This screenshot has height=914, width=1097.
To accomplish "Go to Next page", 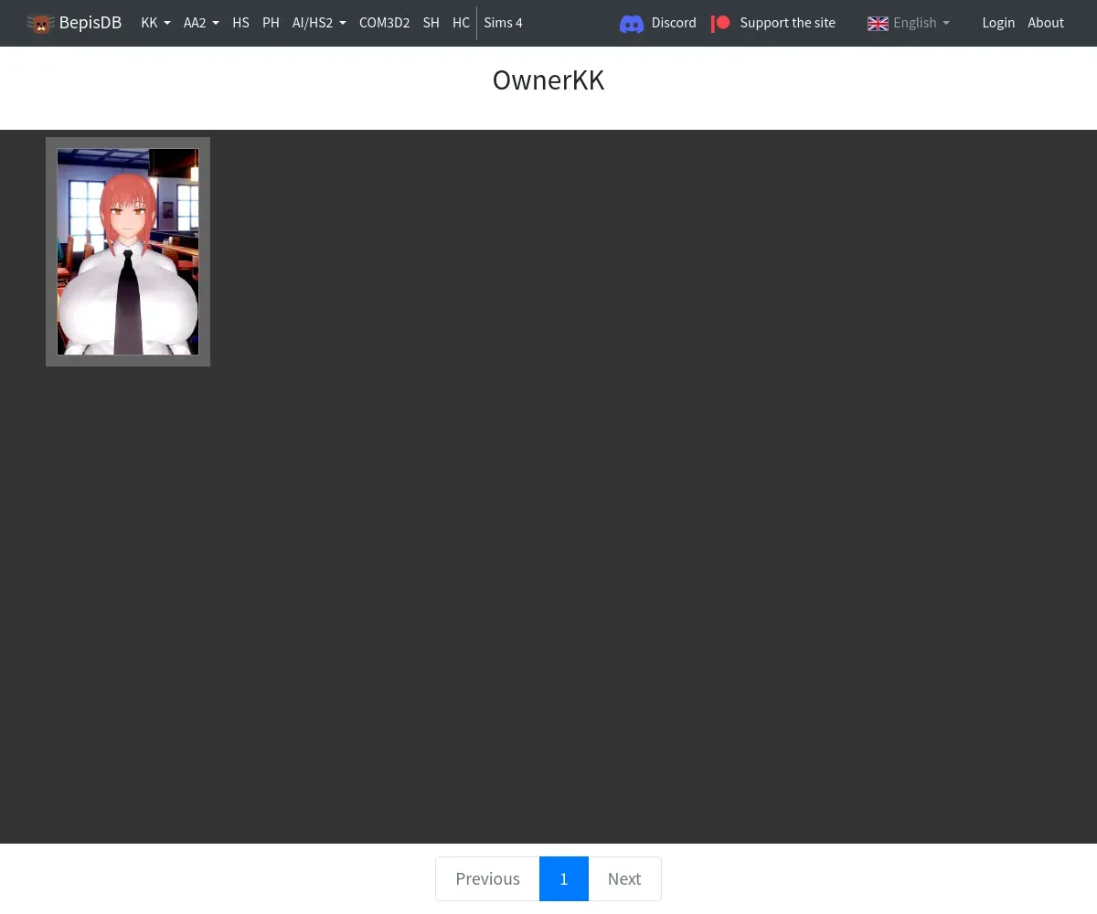I will [624, 878].
